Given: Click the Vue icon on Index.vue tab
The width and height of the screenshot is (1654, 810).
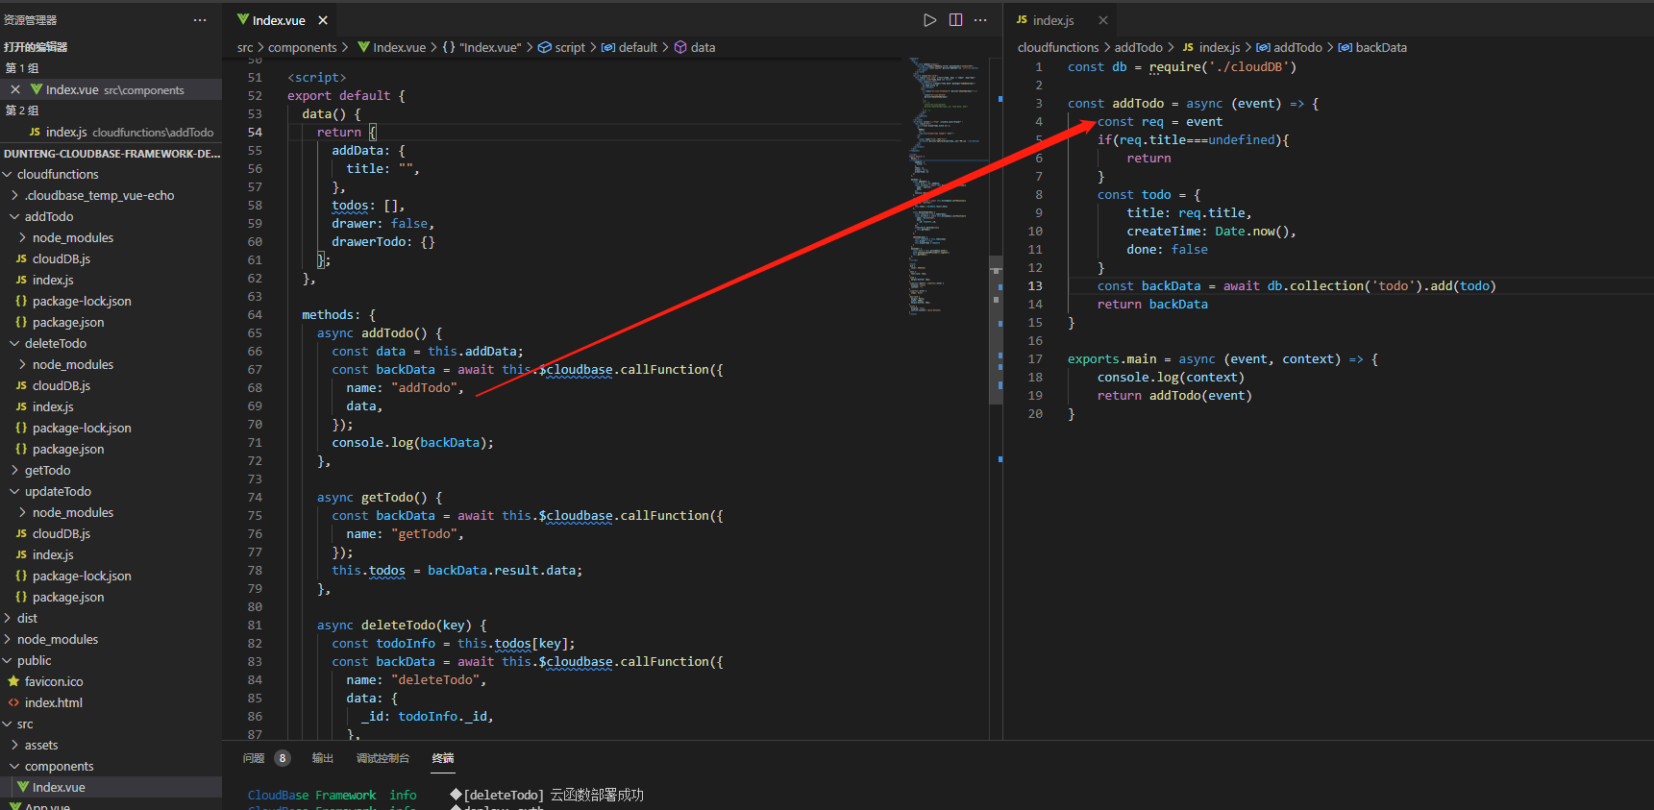Looking at the screenshot, I should (x=243, y=20).
